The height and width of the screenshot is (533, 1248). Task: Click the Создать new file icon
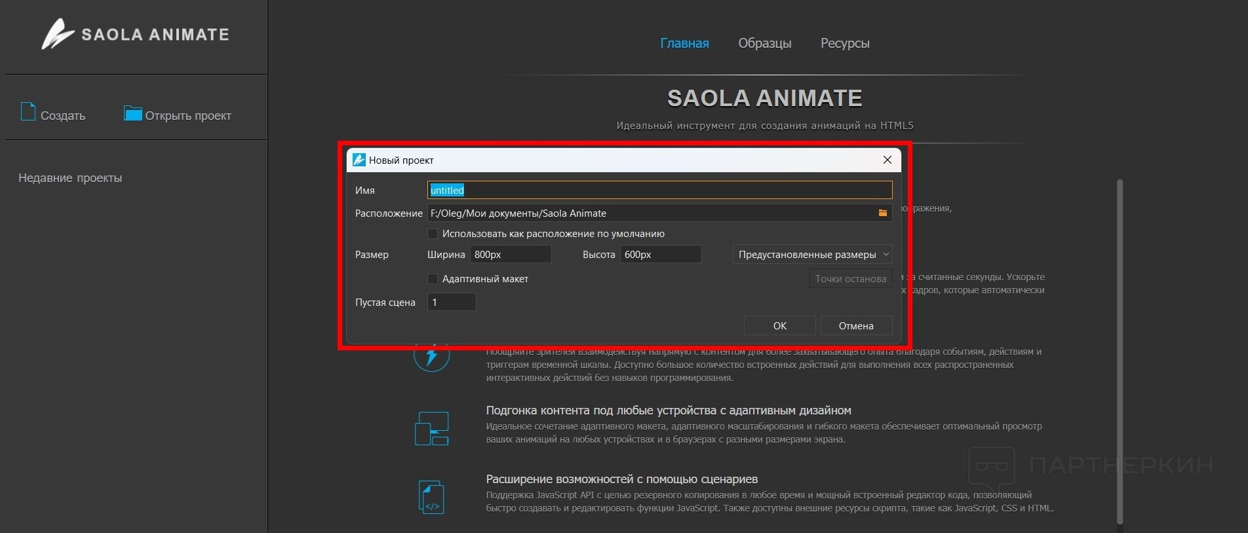tap(28, 112)
